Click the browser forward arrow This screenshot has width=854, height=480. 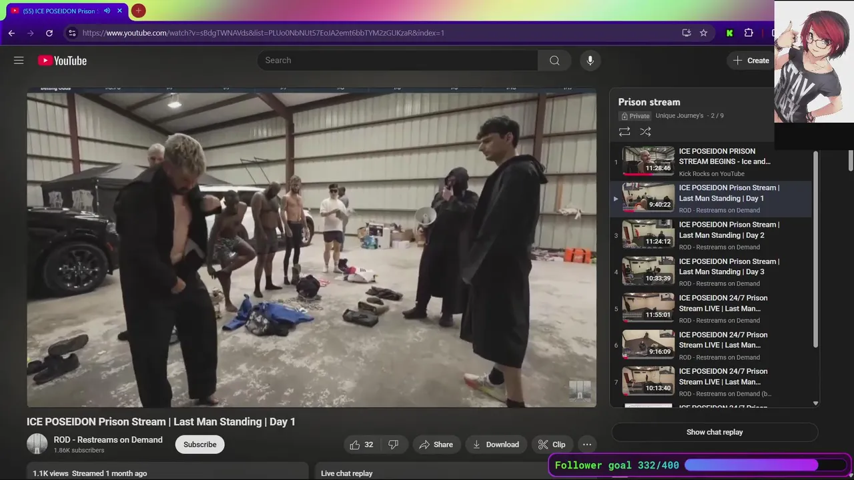pos(30,33)
